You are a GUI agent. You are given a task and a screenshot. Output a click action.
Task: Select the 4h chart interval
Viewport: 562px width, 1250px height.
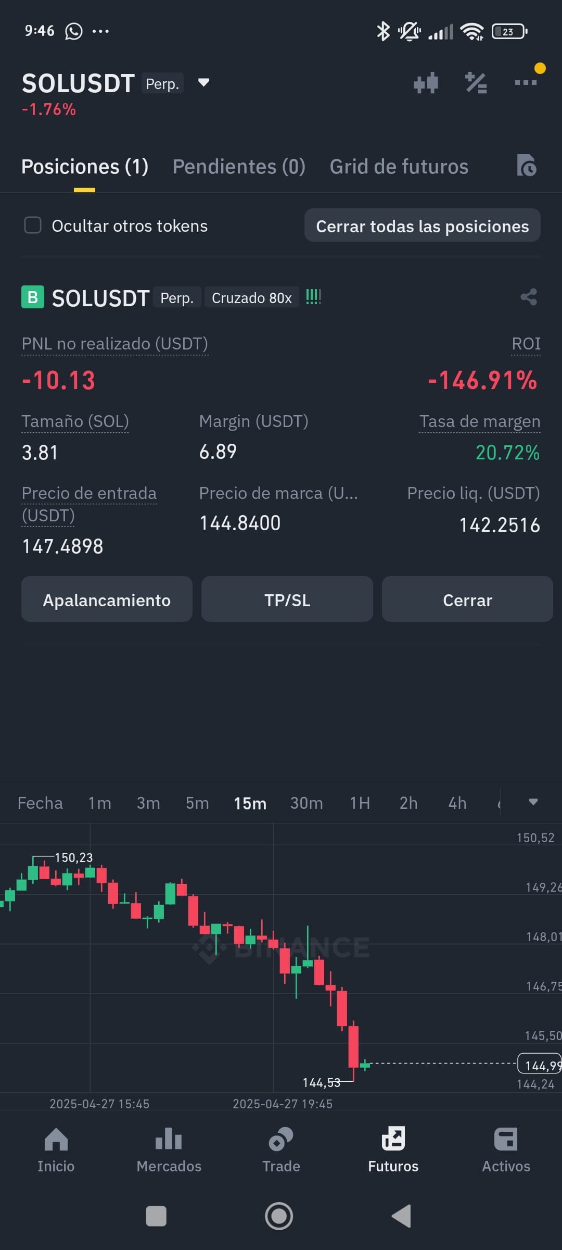pyautogui.click(x=457, y=803)
